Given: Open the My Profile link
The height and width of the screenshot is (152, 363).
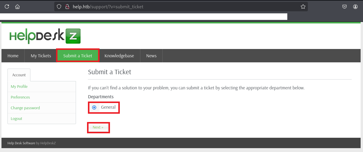Looking at the screenshot, I should click(19, 86).
